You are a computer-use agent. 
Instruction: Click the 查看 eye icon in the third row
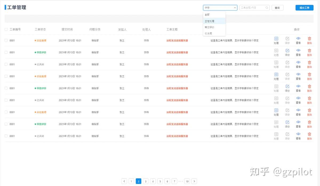tap(298, 63)
